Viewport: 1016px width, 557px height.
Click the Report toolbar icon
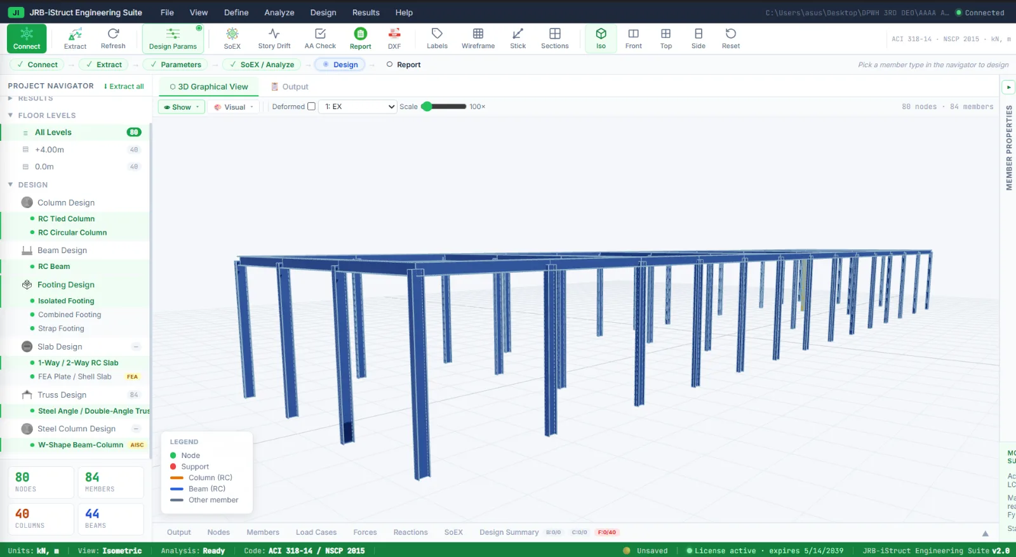coord(360,38)
